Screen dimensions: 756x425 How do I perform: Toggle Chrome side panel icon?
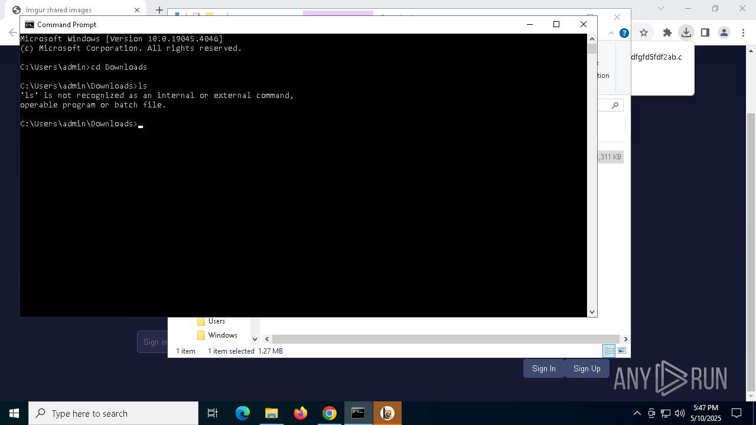coord(705,32)
